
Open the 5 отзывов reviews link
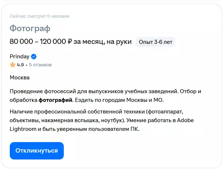click(40, 65)
